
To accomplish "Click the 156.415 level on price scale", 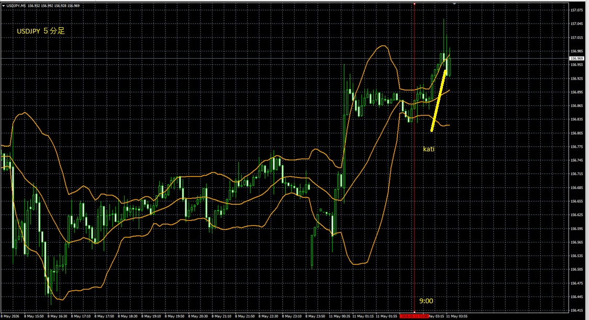I will (576, 310).
